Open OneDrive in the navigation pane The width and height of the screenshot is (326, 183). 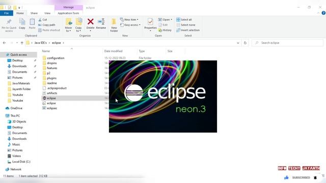pyautogui.click(x=14, y=108)
